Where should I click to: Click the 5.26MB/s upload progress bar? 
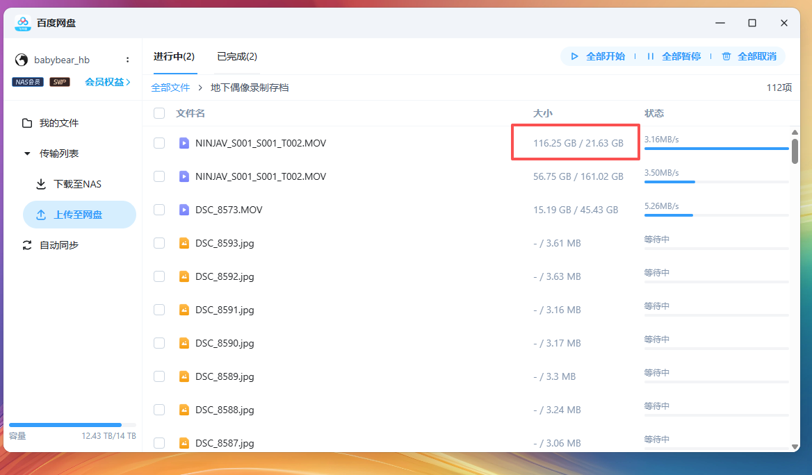click(x=716, y=215)
